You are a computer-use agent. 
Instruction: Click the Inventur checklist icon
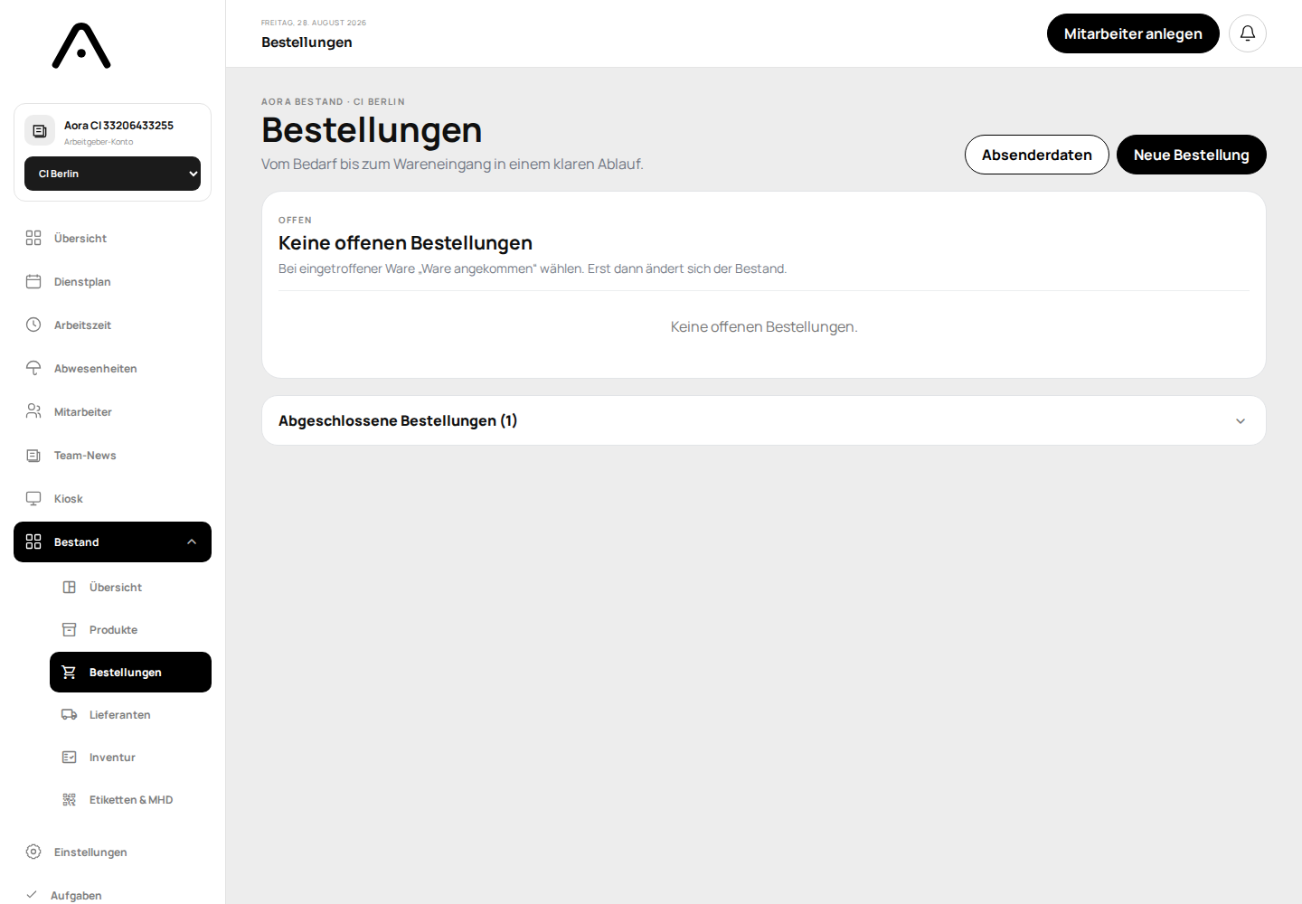(x=69, y=757)
